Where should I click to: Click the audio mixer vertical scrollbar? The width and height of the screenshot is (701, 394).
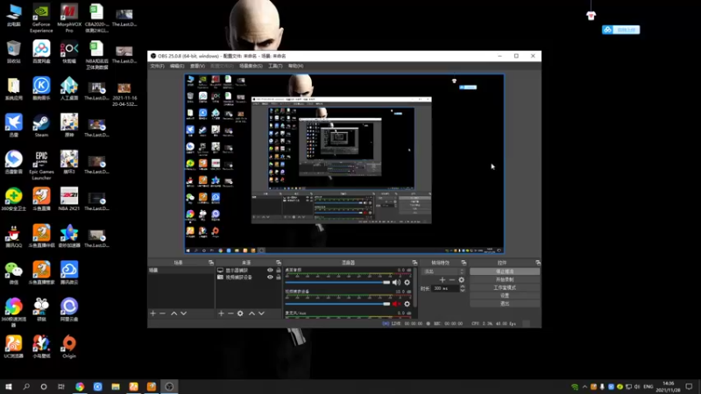[x=415, y=288]
